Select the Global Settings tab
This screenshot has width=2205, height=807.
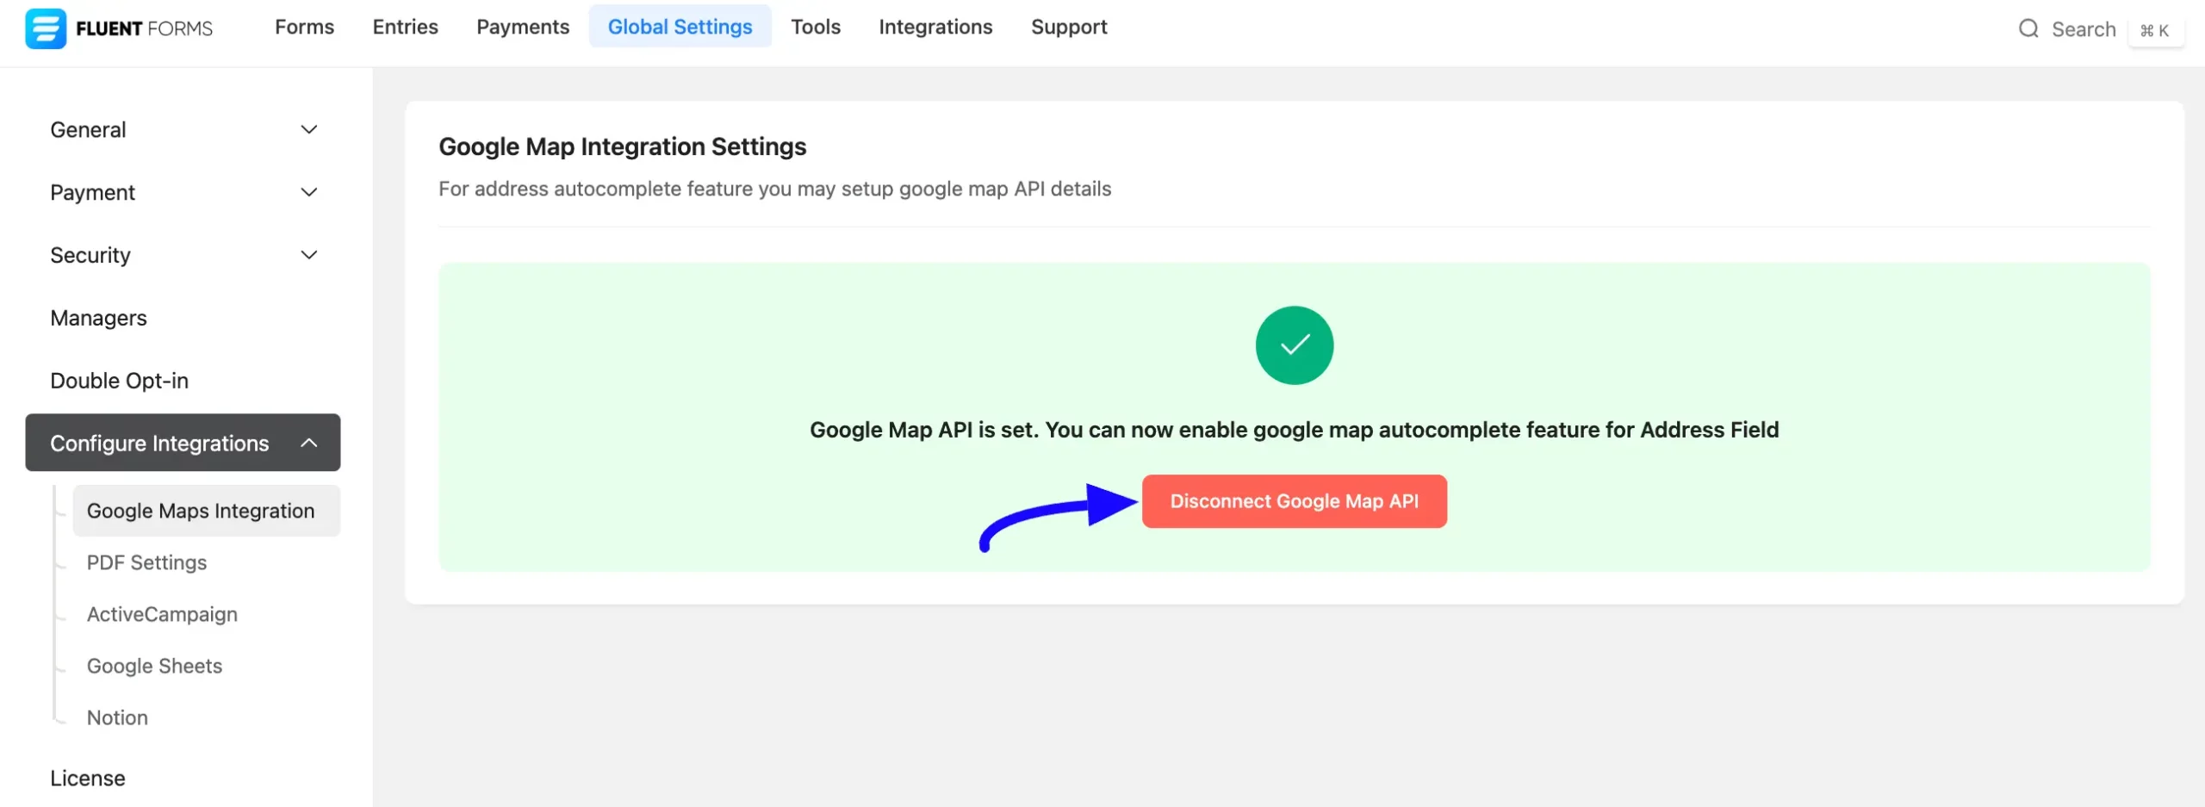680,27
